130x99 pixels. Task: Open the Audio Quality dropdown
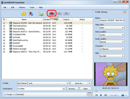(112, 42)
